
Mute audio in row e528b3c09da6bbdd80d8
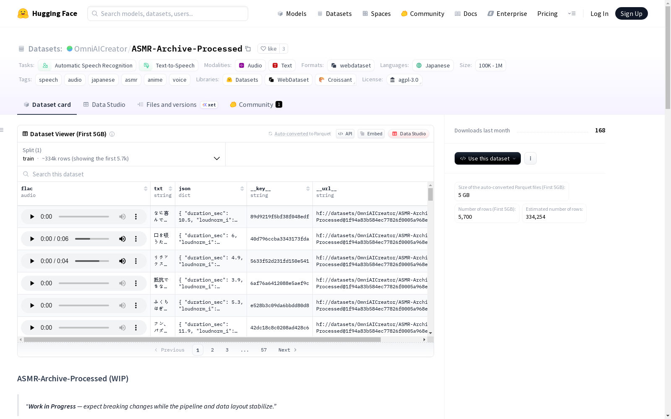coord(122,305)
